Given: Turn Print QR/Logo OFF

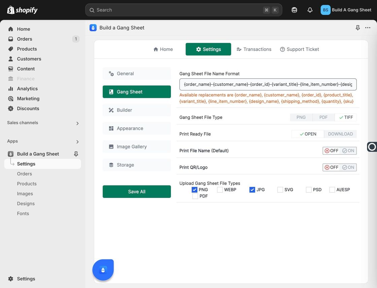Looking at the screenshot, I should tap(332, 167).
